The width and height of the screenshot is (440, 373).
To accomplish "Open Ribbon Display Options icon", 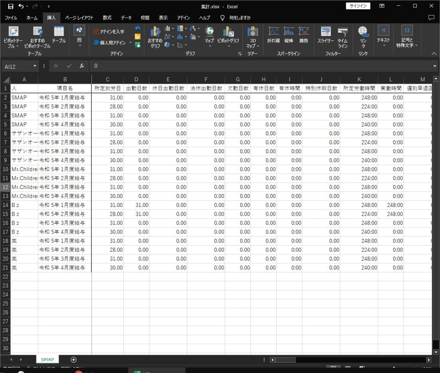I will [x=382, y=6].
